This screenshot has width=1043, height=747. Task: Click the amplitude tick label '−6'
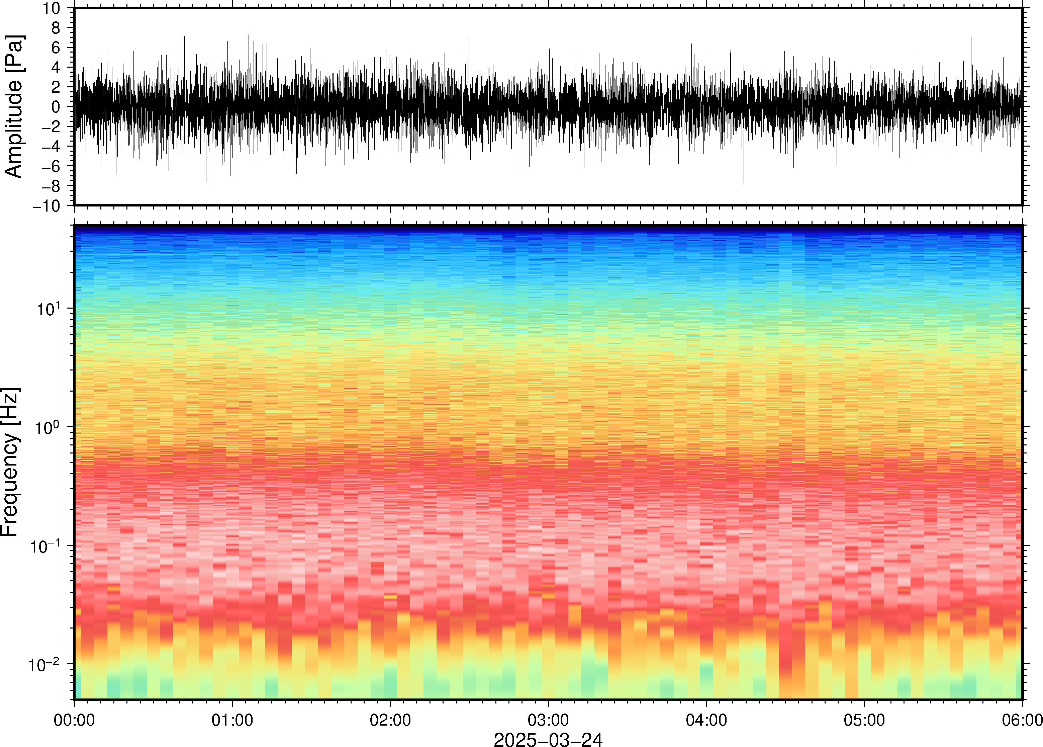click(51, 167)
